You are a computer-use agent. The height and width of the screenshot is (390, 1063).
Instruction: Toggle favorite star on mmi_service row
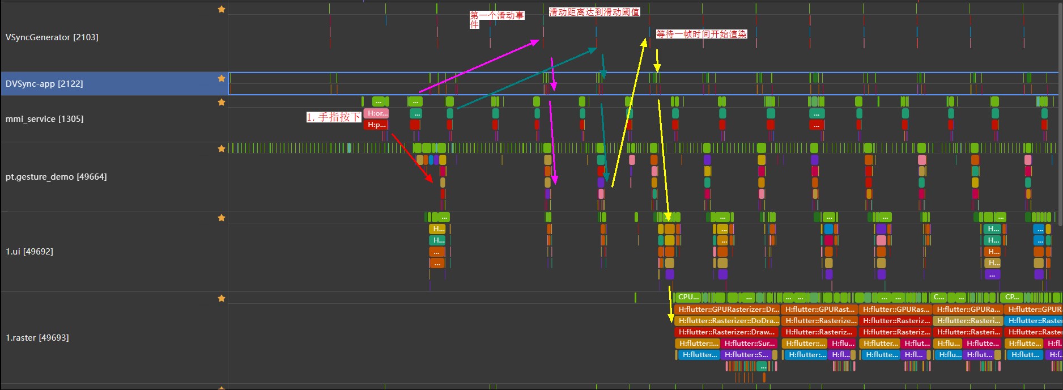point(222,102)
